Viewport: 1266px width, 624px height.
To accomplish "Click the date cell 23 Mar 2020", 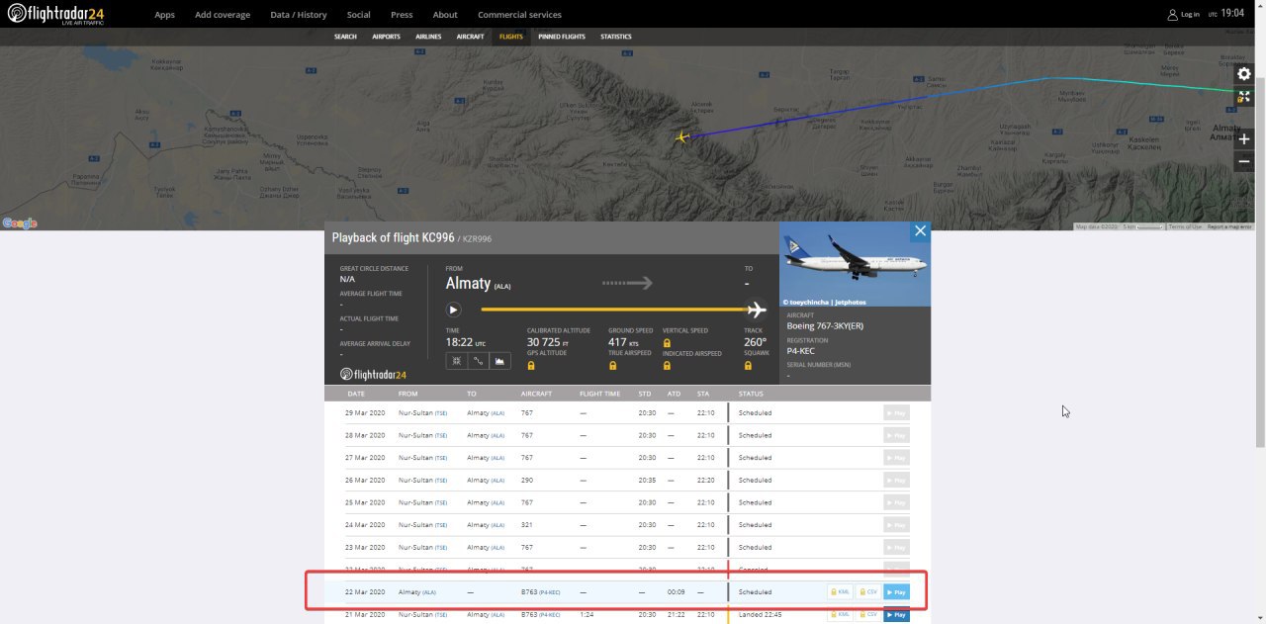I will point(365,548).
